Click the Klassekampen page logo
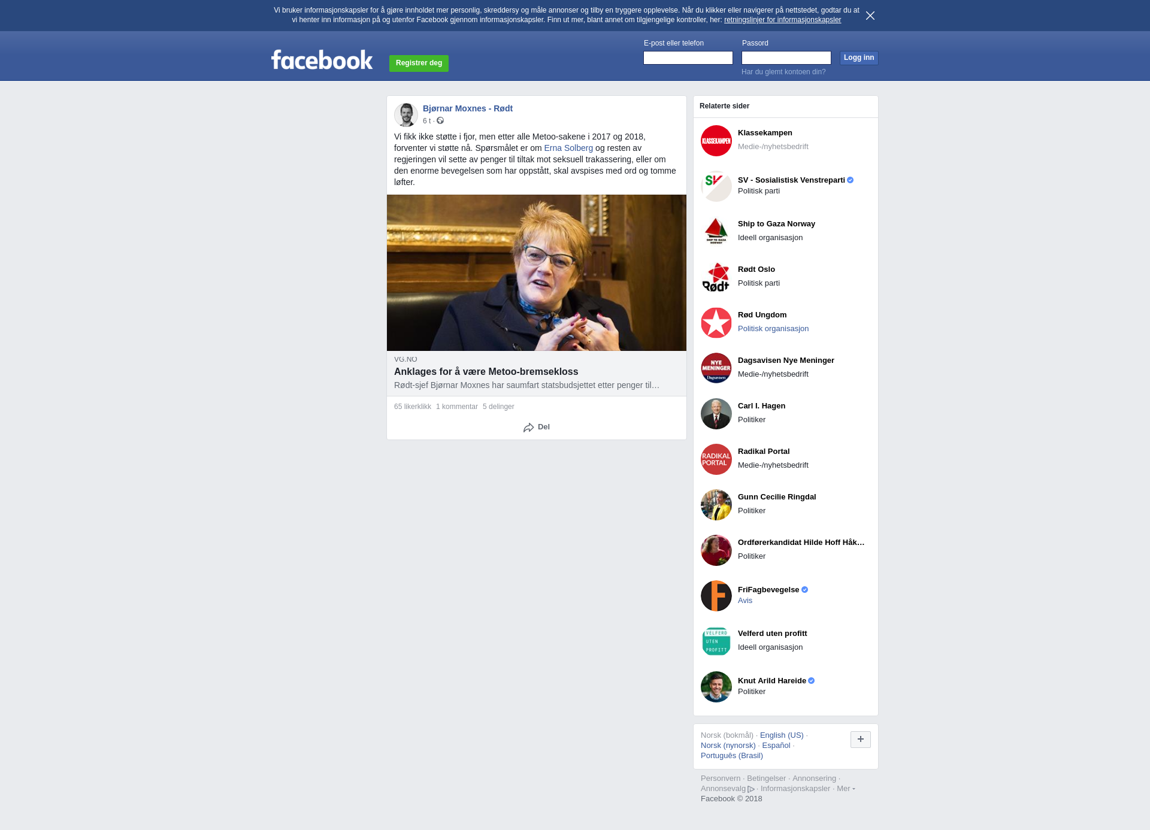 point(716,141)
